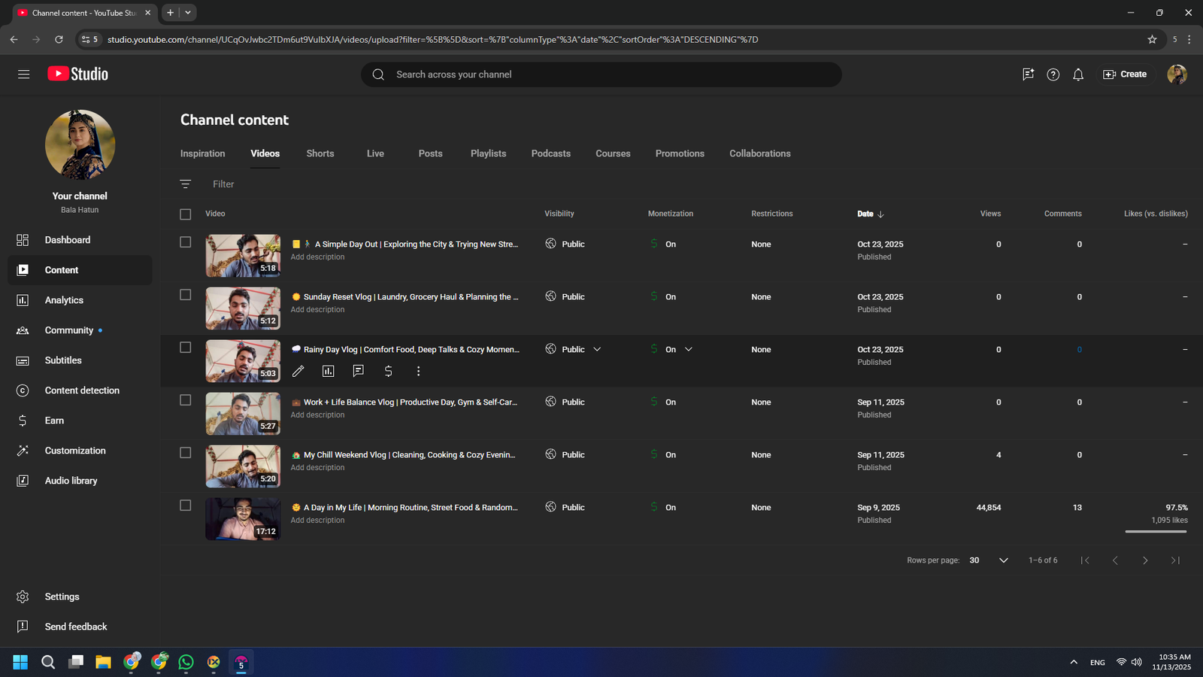The height and width of the screenshot is (677, 1203).
Task: Click the likes ratio bar for the 97.5% video
Action: tap(1156, 532)
